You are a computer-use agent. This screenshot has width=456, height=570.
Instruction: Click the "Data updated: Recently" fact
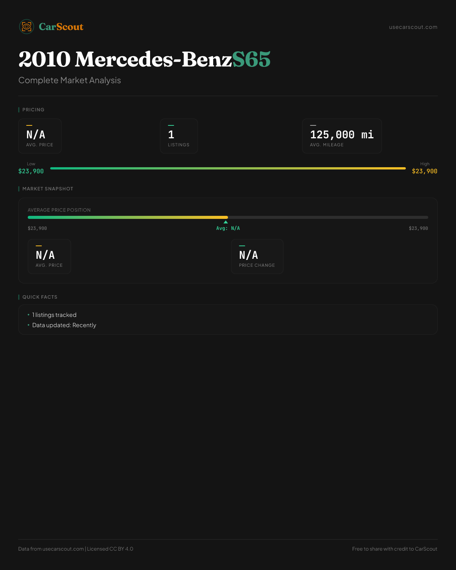click(64, 325)
